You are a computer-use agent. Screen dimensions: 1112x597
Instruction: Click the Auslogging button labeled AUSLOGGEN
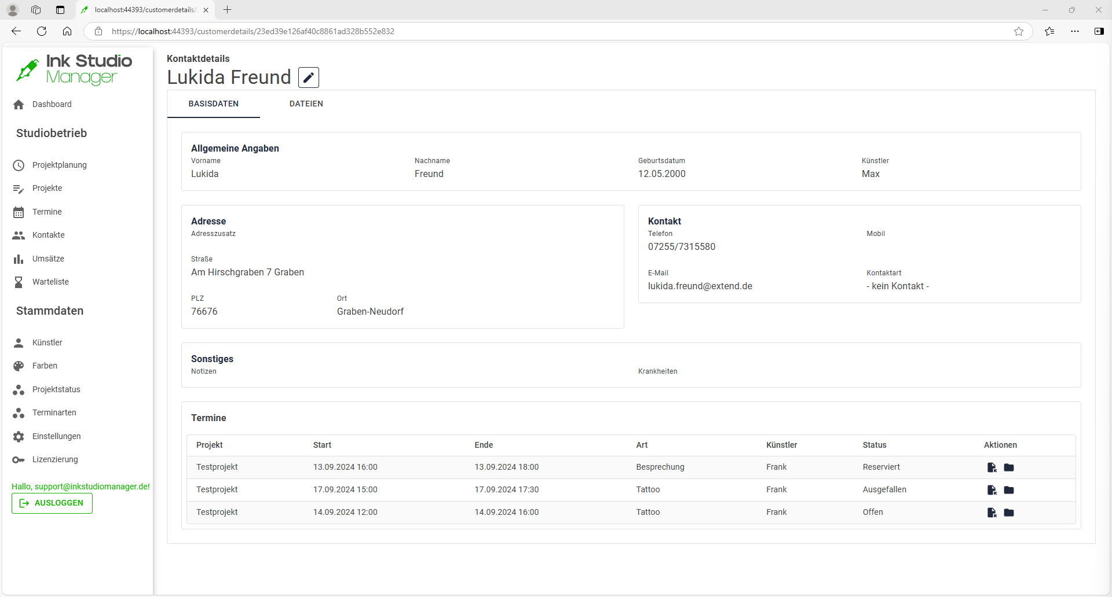coord(52,503)
